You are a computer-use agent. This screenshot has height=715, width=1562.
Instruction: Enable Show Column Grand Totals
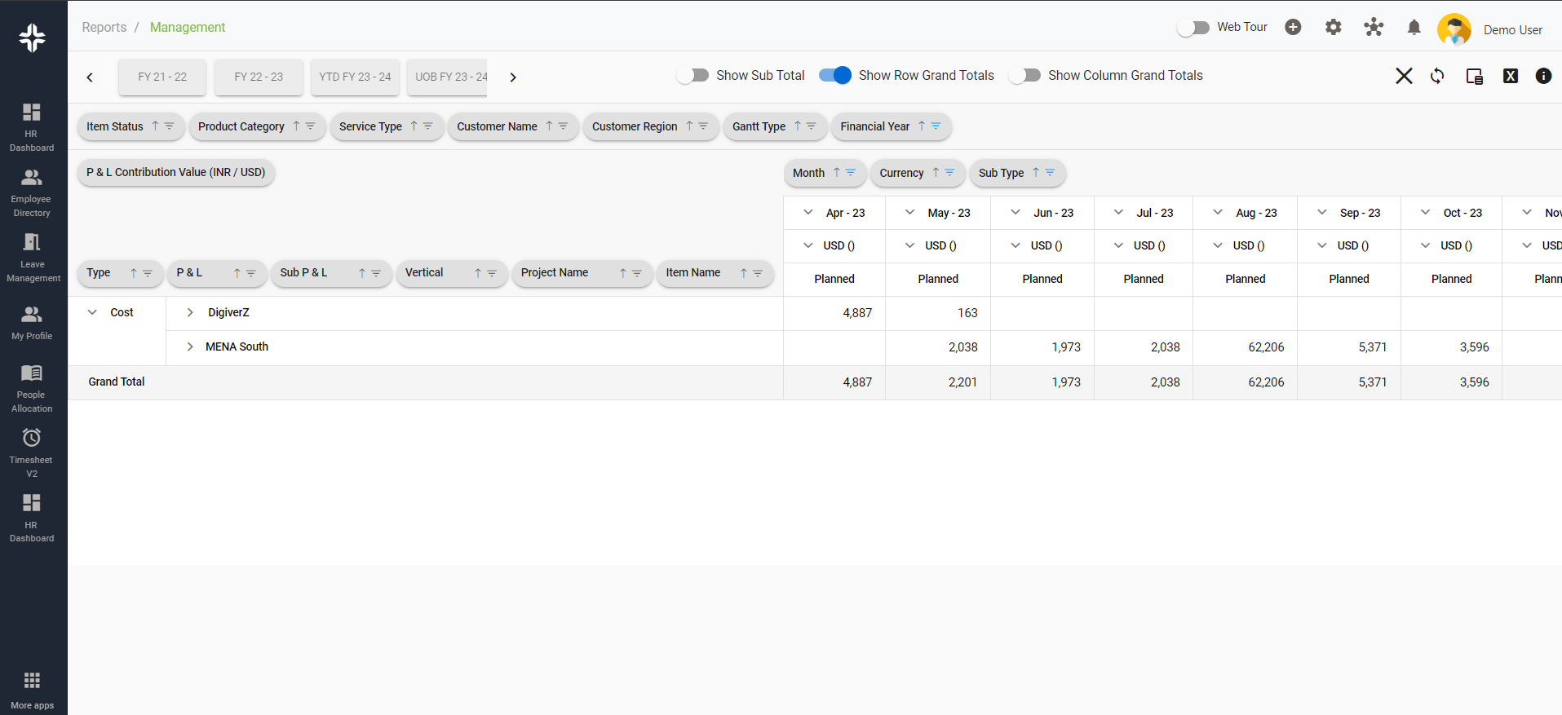click(x=1024, y=76)
